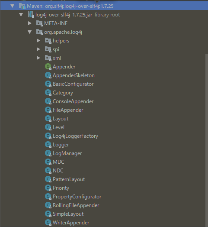Viewport: 208px width, 227px height.
Task: Click the log4j-over-slf4j jar archive icon
Action: (x=31, y=14)
